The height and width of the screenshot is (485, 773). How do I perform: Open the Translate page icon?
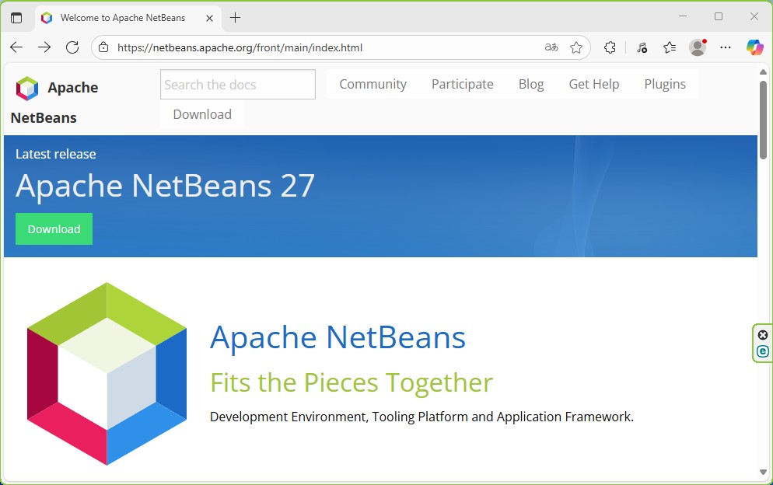coord(551,47)
